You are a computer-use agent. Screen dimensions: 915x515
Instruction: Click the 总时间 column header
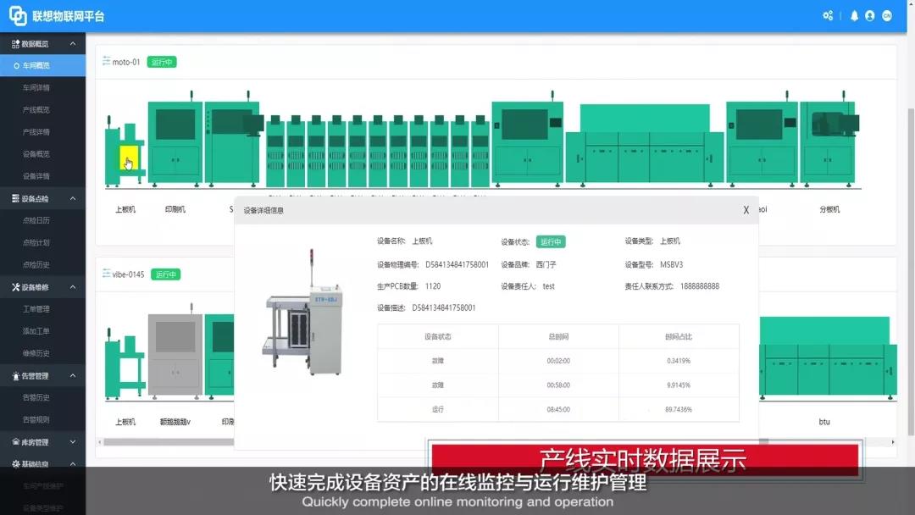558,336
